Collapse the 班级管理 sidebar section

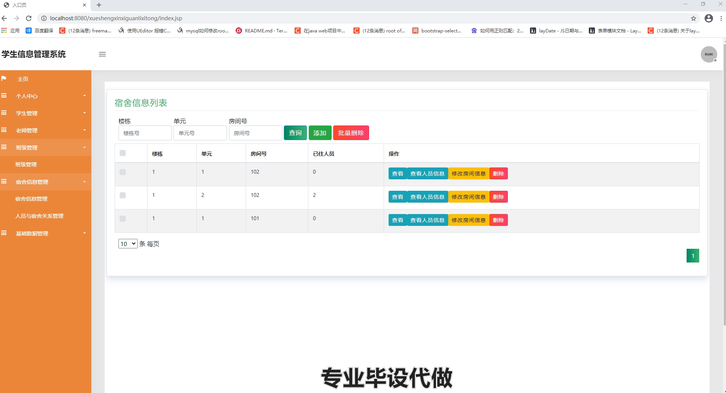coord(45,147)
